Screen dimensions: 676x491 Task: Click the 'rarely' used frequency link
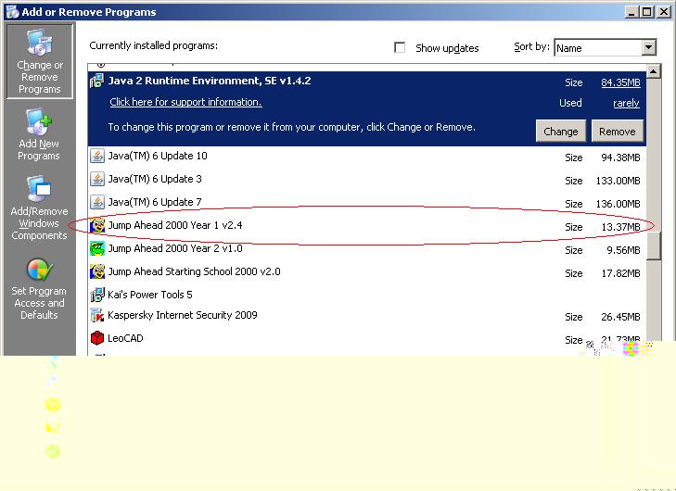click(x=626, y=104)
